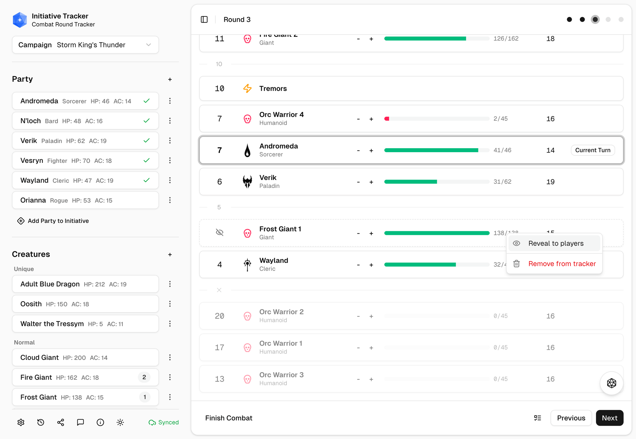636x439 pixels.
Task: Select the first round indicator dot
Action: tap(569, 20)
